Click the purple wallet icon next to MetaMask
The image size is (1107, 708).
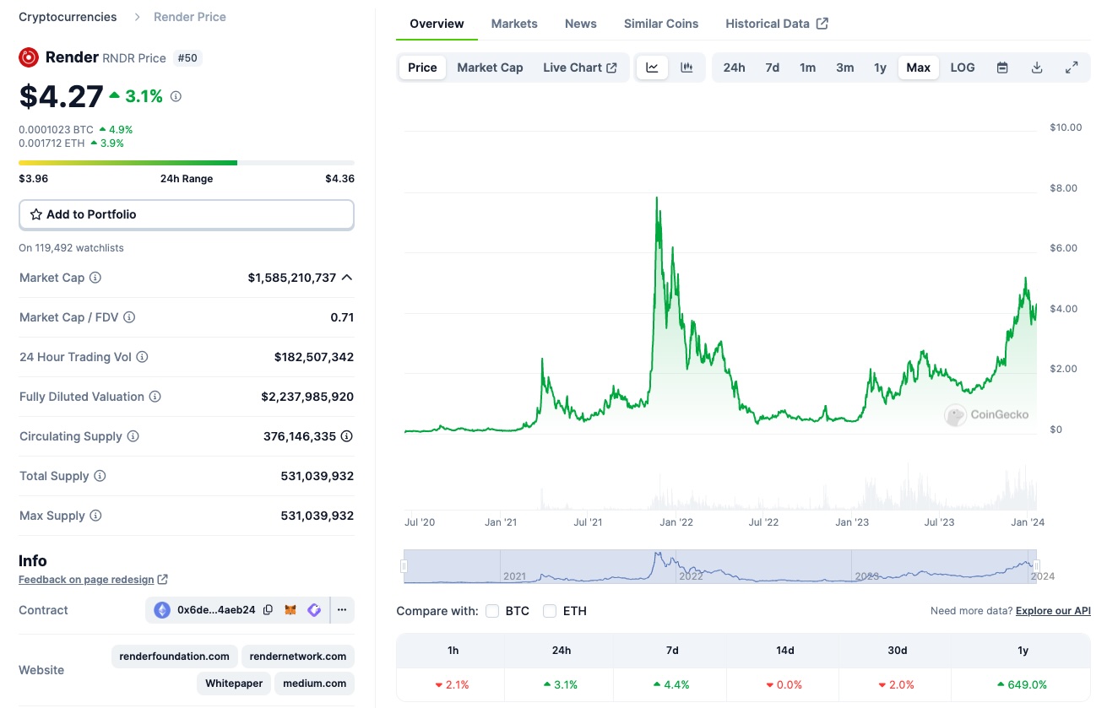click(314, 610)
